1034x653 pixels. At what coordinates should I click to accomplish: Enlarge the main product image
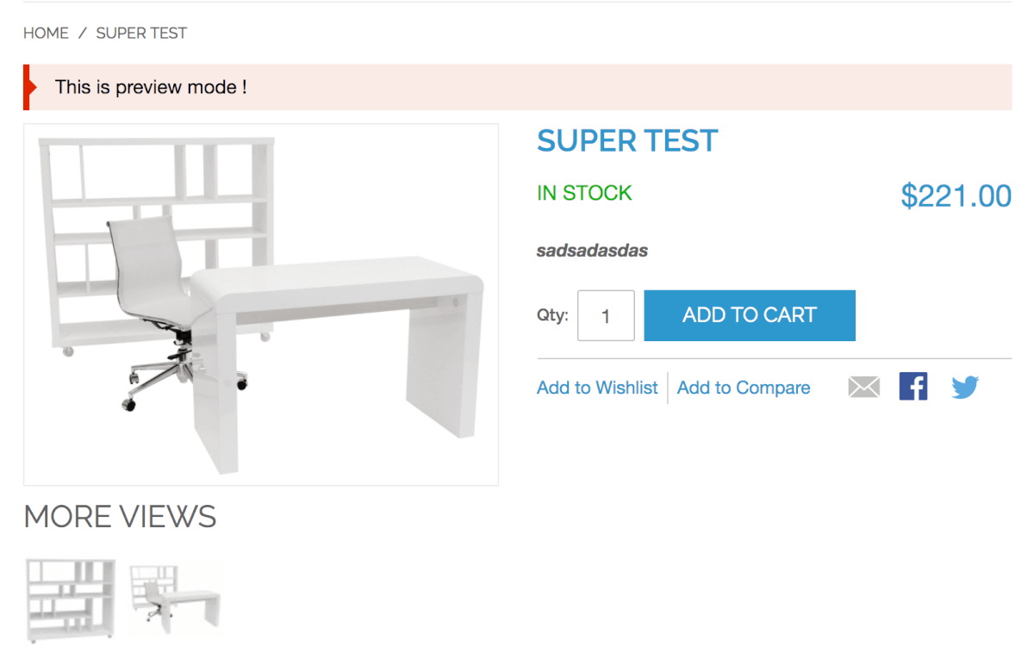tap(260, 304)
